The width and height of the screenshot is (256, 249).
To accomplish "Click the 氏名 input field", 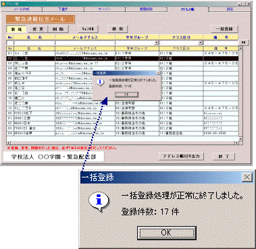I will coord(34,43).
